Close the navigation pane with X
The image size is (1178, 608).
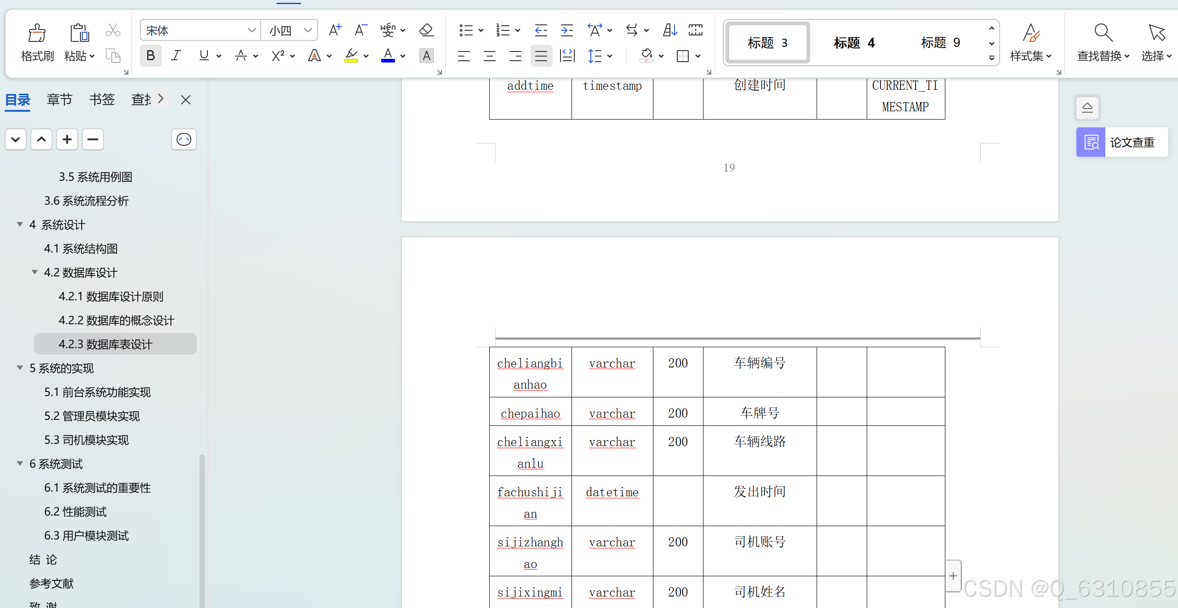click(x=185, y=100)
